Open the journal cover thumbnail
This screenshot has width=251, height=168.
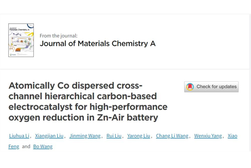21,40
